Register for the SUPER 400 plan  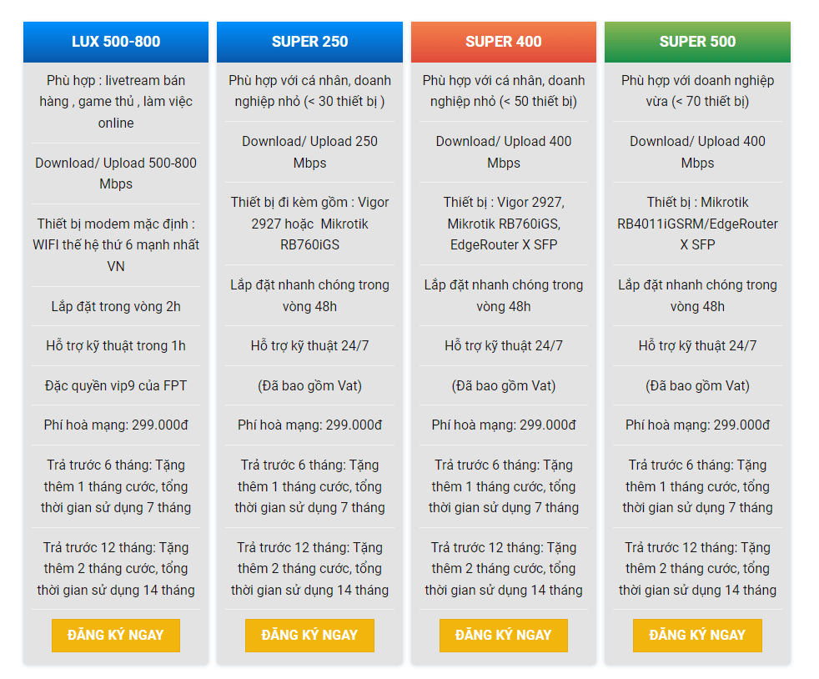(x=504, y=635)
